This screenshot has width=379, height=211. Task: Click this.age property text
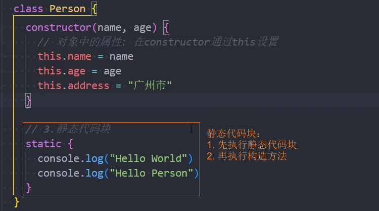point(62,71)
